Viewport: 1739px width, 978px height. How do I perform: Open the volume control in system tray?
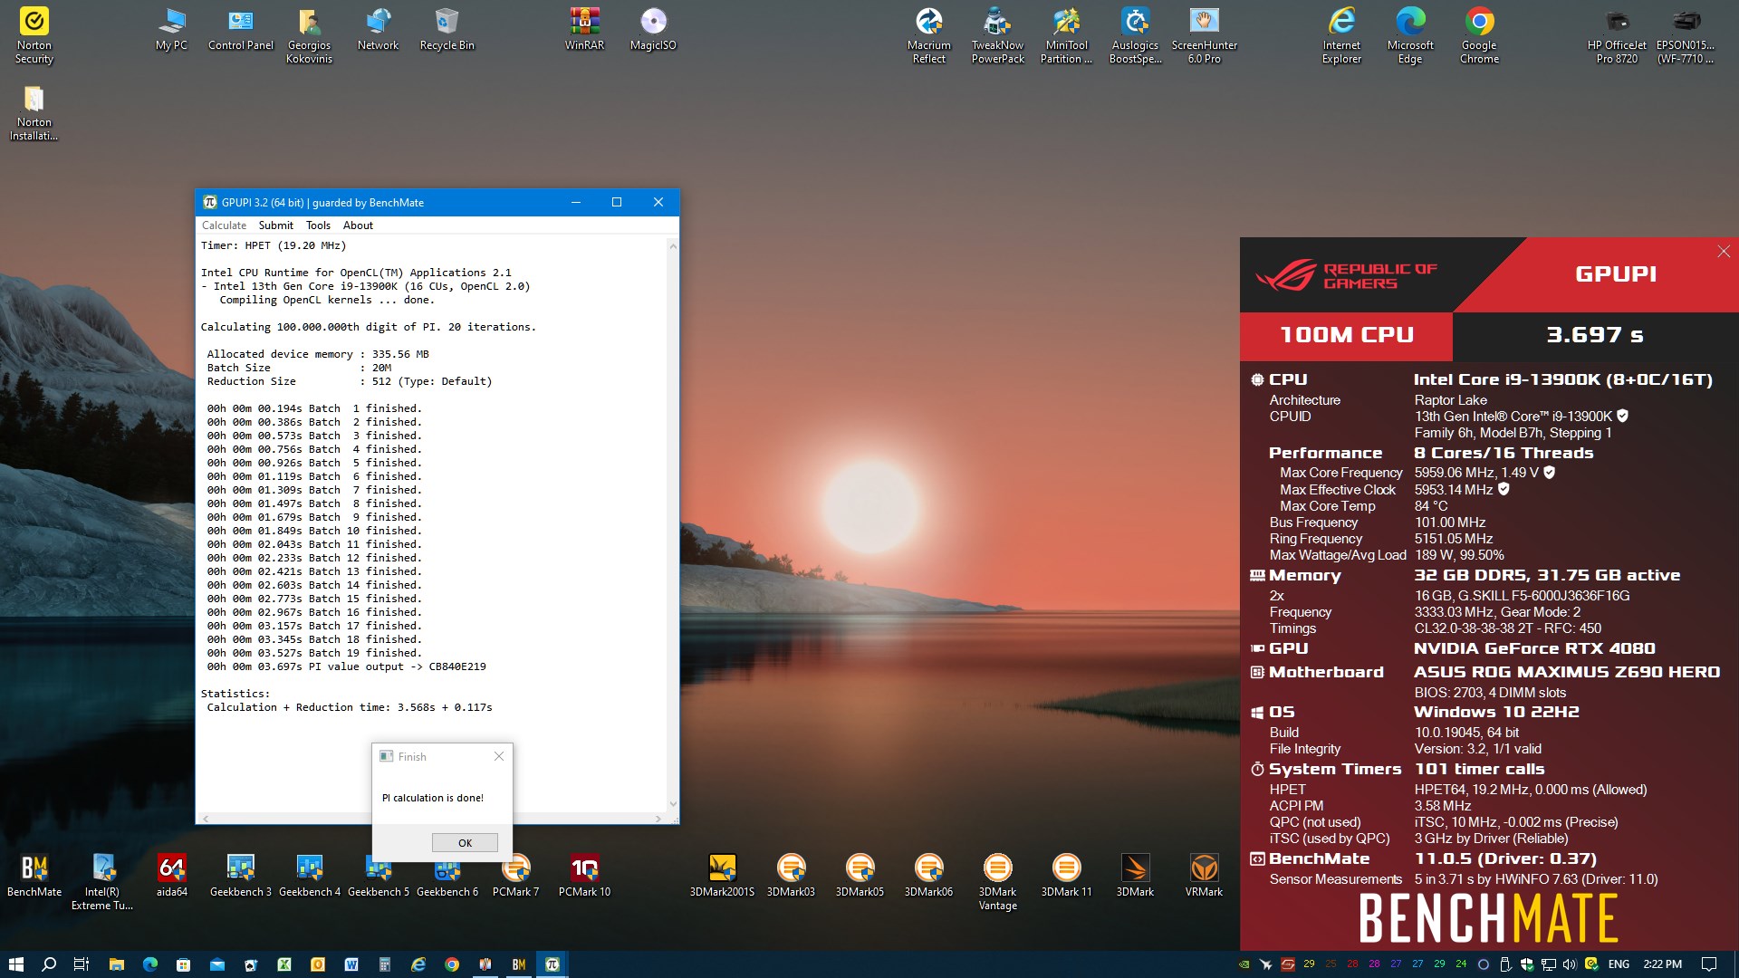point(1569,964)
